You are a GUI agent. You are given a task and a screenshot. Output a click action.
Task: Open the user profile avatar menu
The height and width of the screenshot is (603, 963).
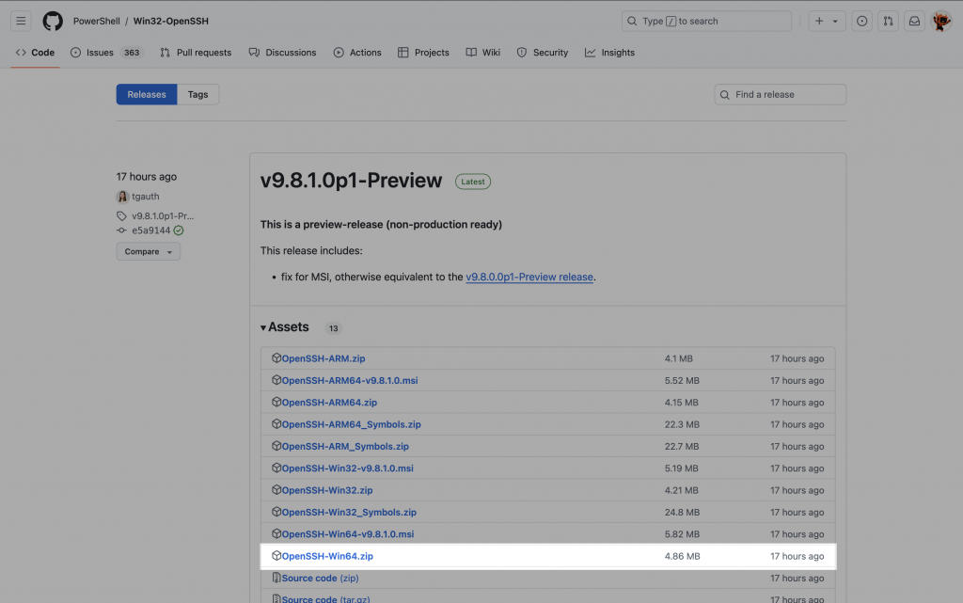point(940,21)
